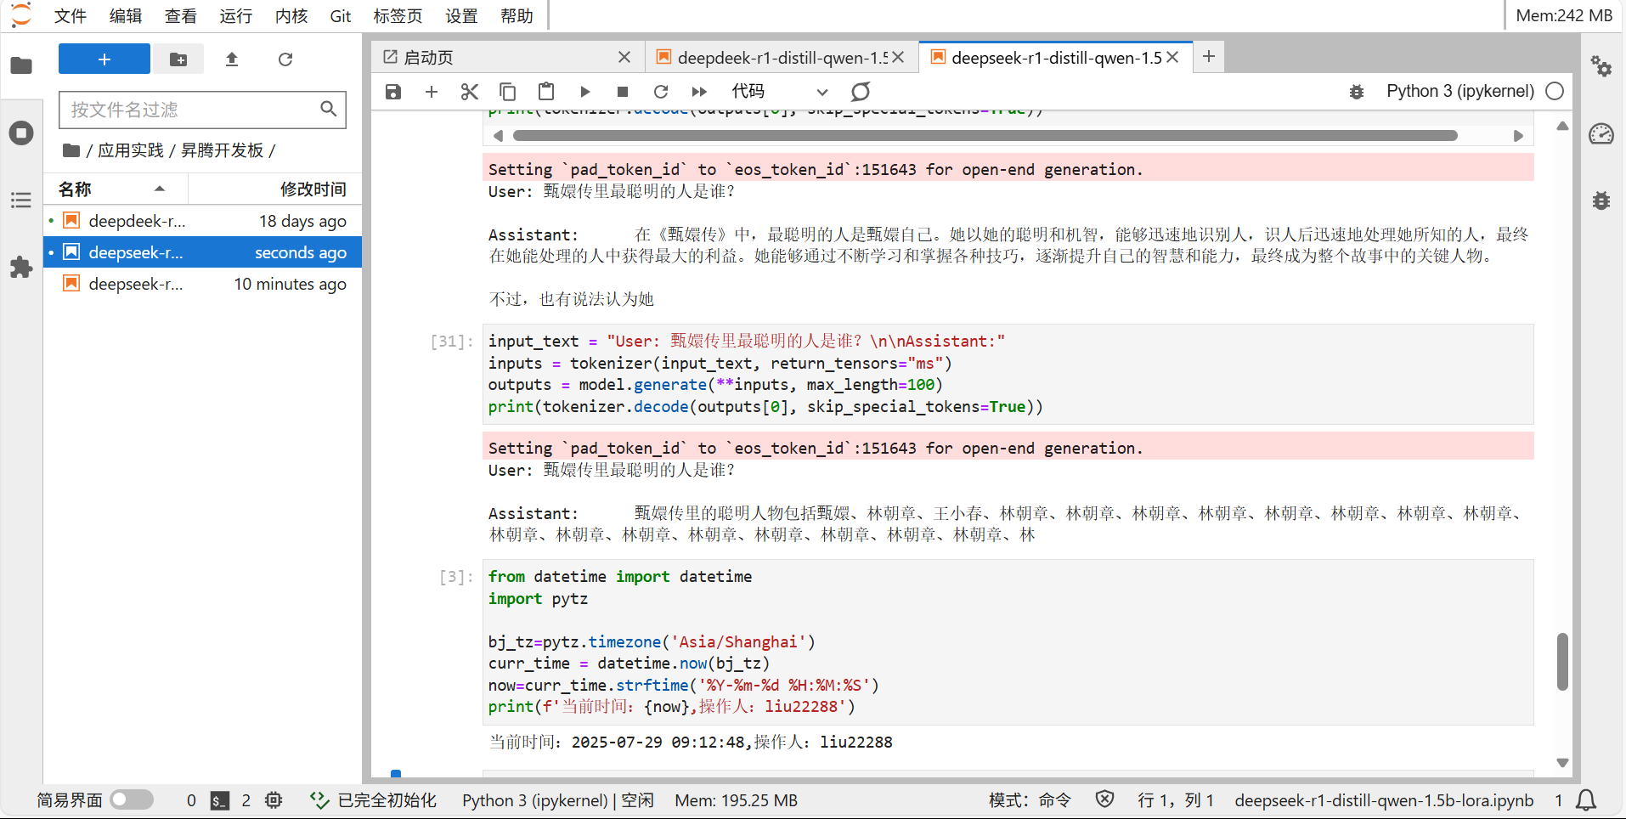The width and height of the screenshot is (1626, 819).
Task: Show running terminals and kernels panel
Action: 21,133
